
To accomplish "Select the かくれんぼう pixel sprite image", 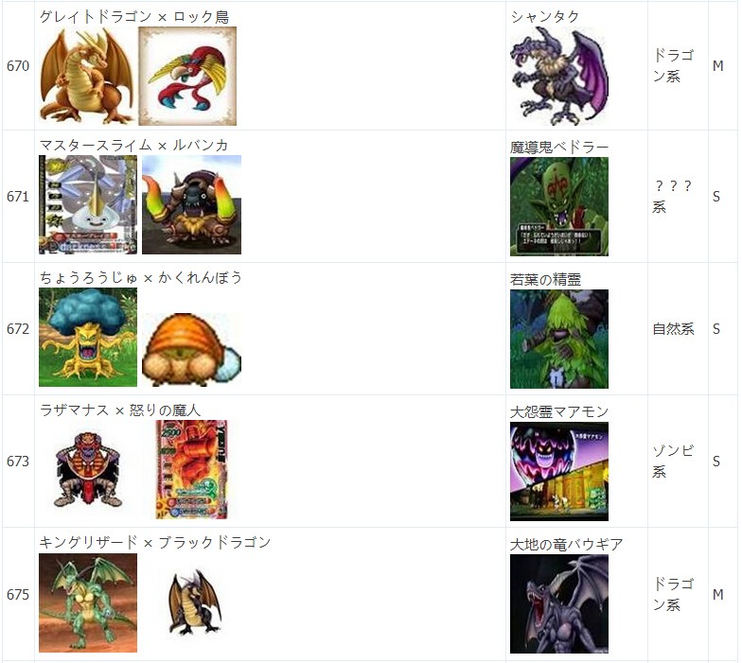I will tap(191, 350).
